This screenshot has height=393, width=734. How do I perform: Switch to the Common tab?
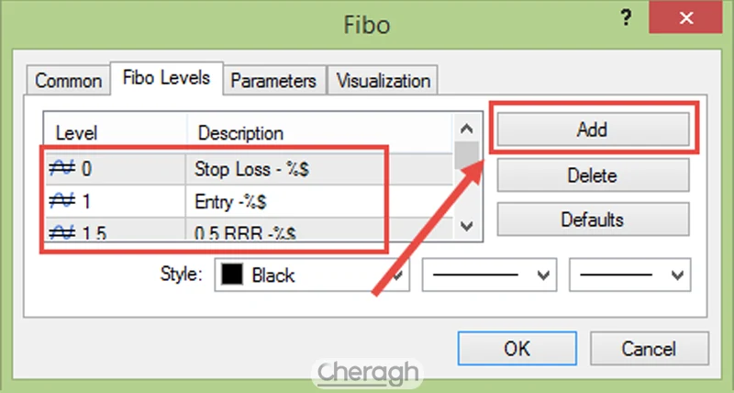[67, 81]
